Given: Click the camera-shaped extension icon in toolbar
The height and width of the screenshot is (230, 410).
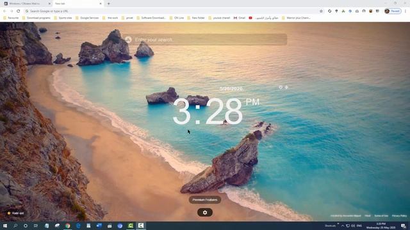Looking at the screenshot, I should (357, 11).
